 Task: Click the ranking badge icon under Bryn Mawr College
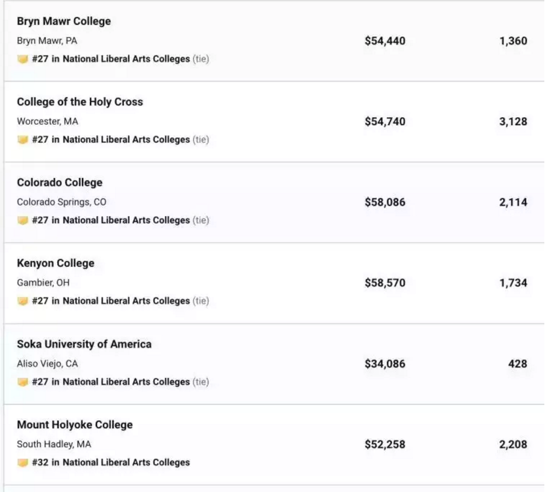[x=23, y=59]
